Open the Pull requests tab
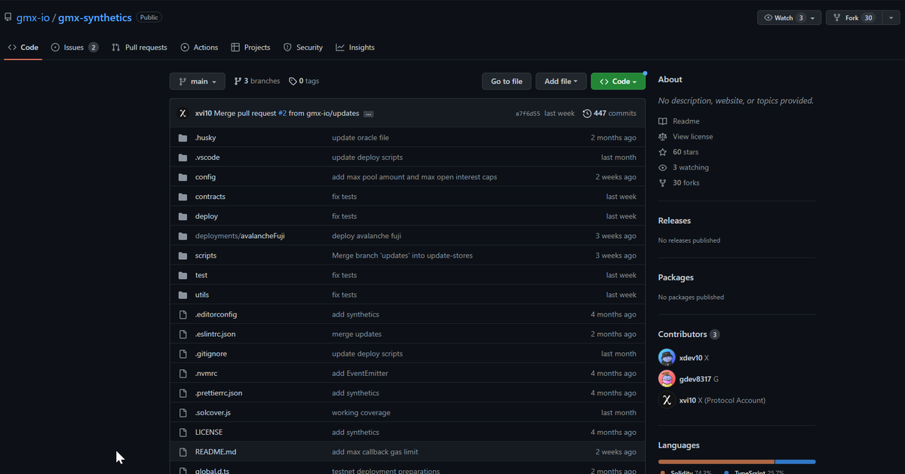The width and height of the screenshot is (905, 474). coord(140,47)
